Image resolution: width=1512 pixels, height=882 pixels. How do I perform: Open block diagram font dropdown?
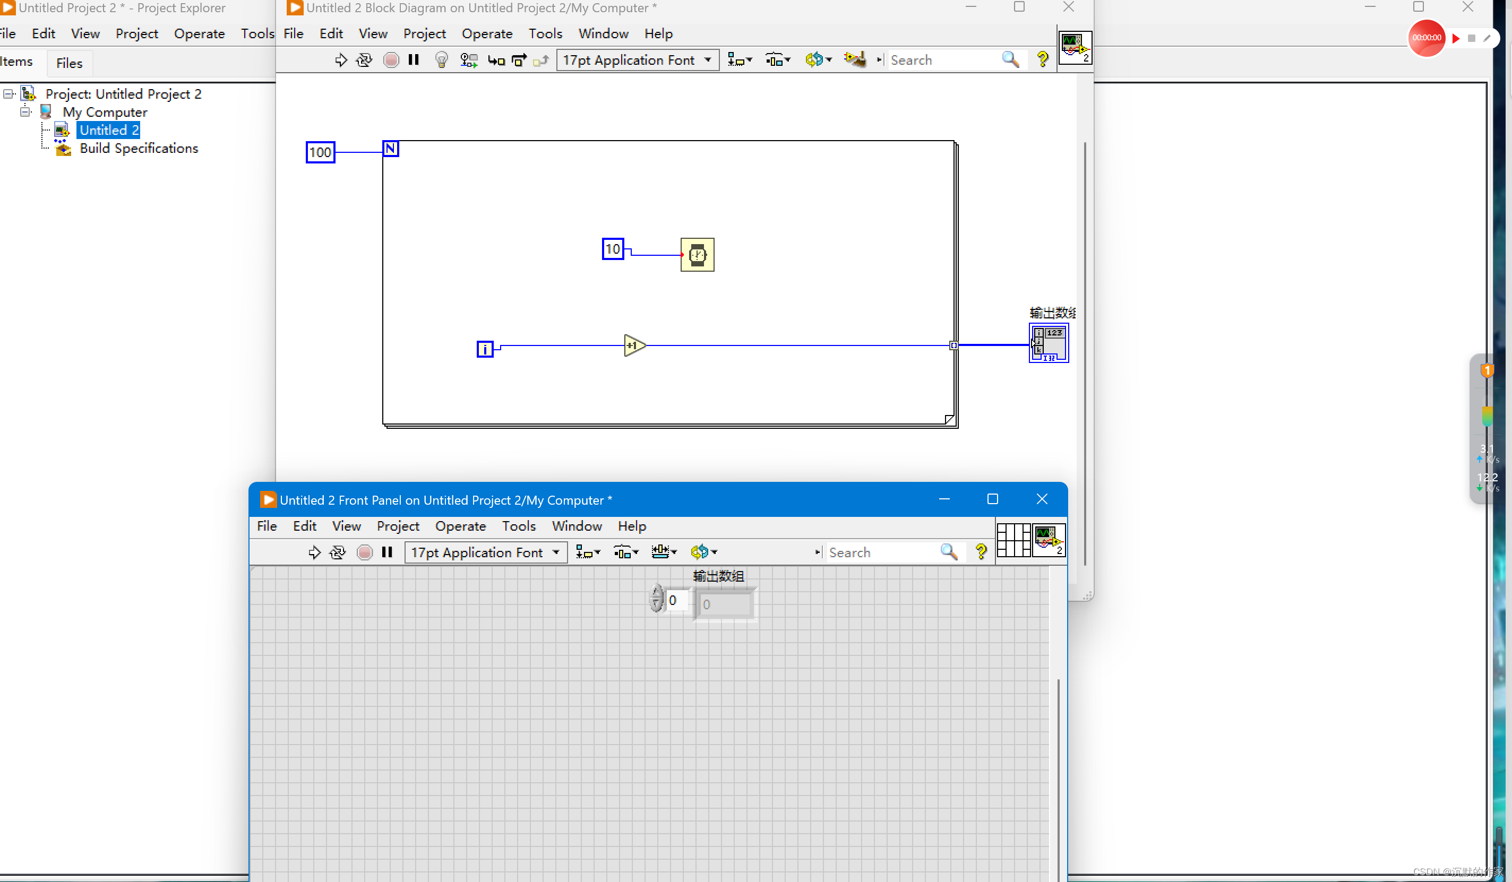tap(638, 60)
